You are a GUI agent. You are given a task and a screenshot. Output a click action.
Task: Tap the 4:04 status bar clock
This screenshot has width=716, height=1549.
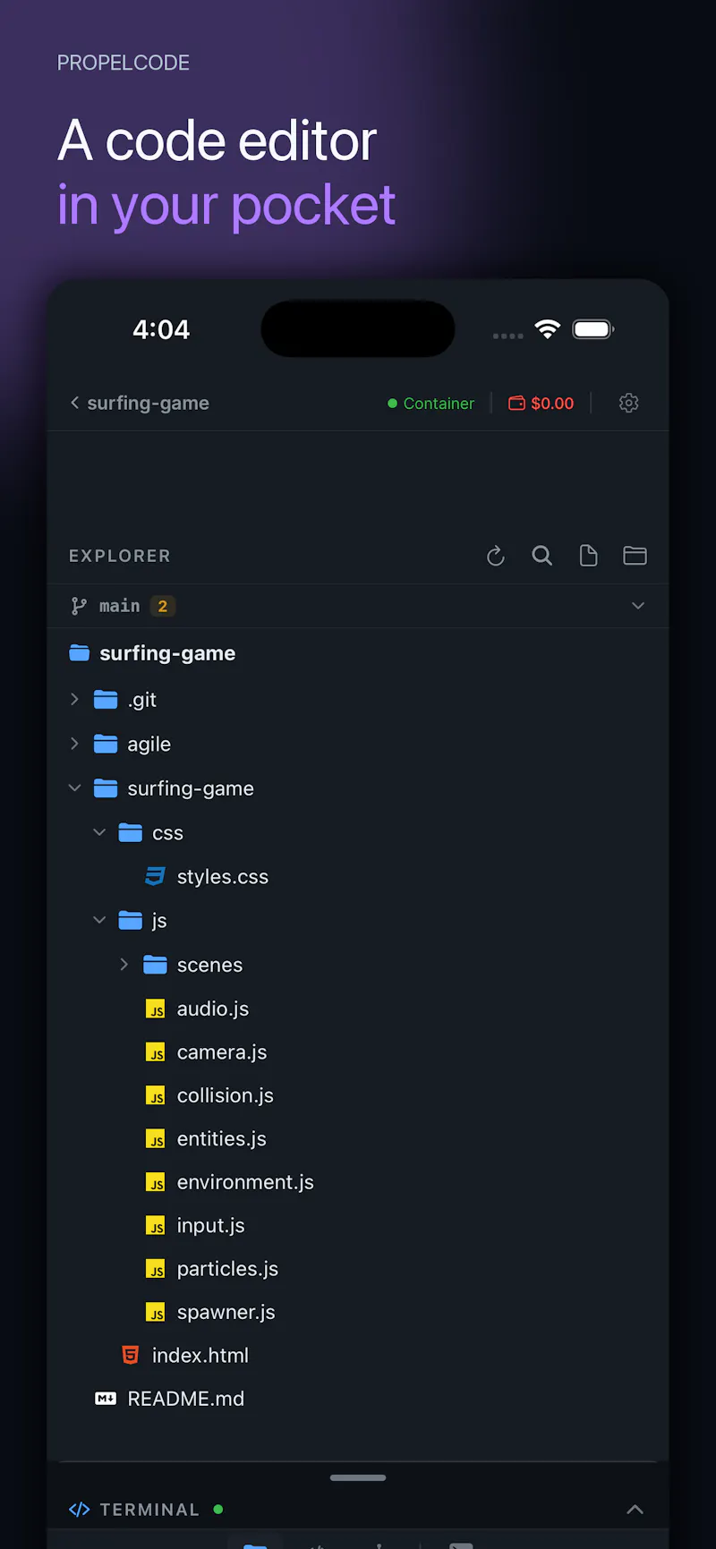[x=161, y=329]
